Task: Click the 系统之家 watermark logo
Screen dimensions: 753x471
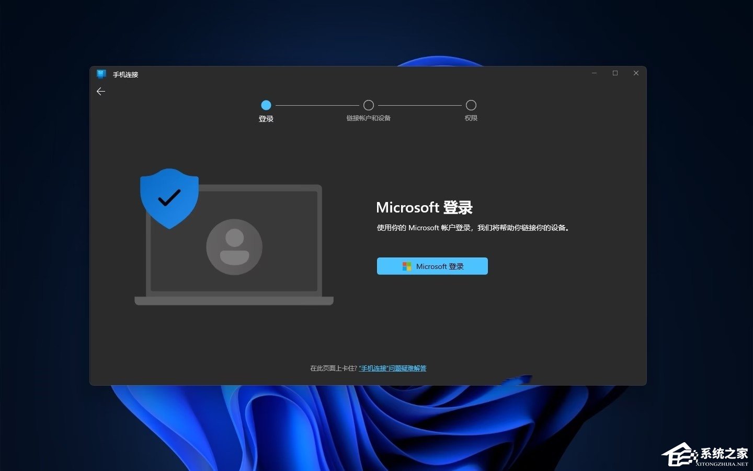Action: coord(706,455)
